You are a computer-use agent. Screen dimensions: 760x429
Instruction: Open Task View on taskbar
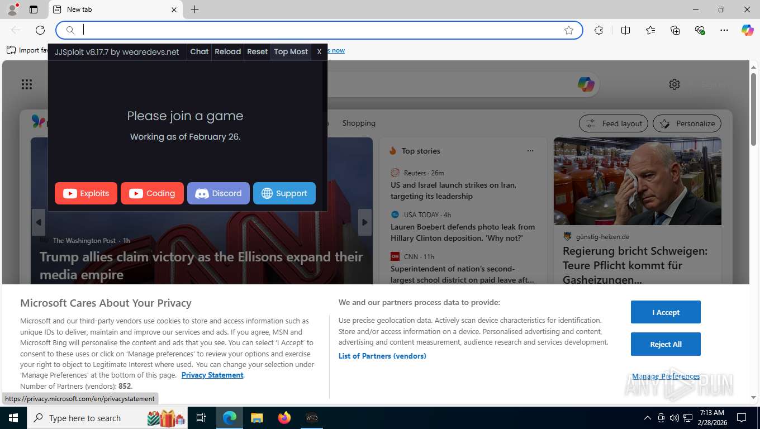coord(201,418)
